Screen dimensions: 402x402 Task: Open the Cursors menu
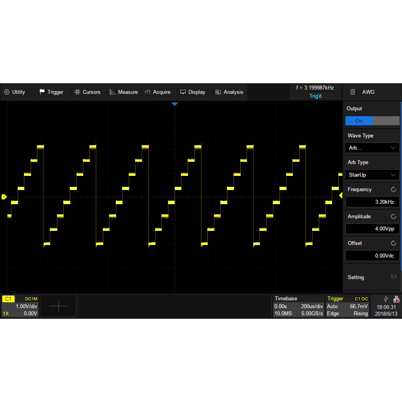[88, 92]
